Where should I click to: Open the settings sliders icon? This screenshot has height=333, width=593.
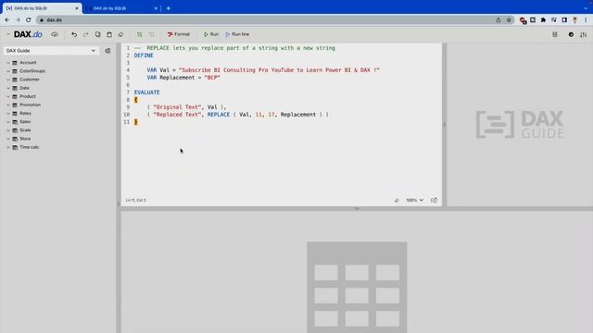tap(583, 34)
